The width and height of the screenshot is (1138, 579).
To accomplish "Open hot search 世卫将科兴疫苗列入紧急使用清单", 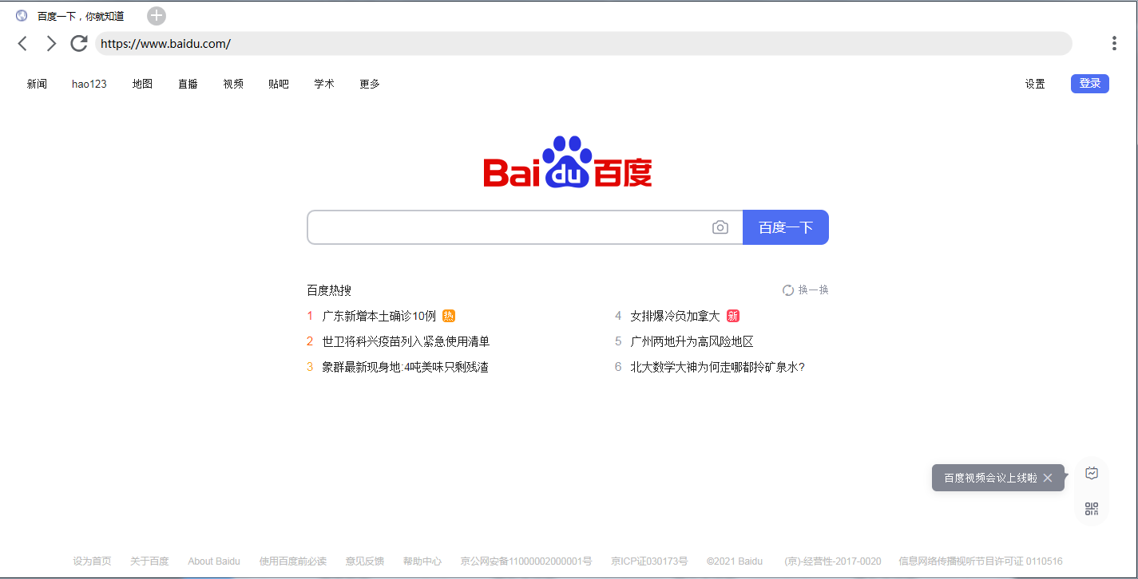I will tap(406, 341).
